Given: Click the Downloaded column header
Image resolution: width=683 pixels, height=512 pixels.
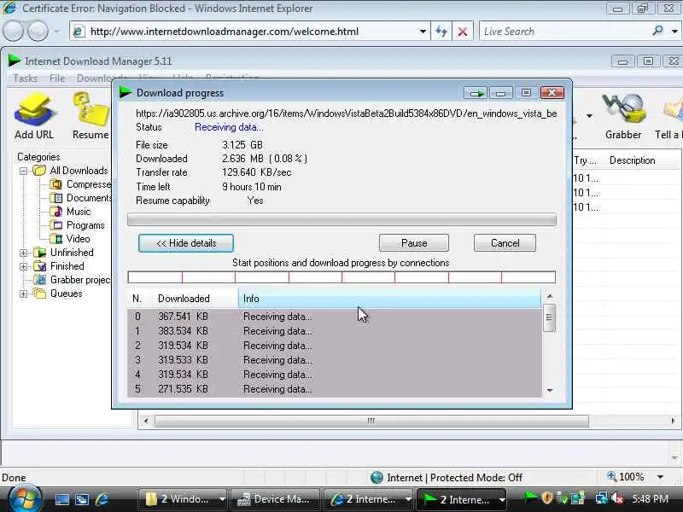Looking at the screenshot, I should tap(195, 299).
